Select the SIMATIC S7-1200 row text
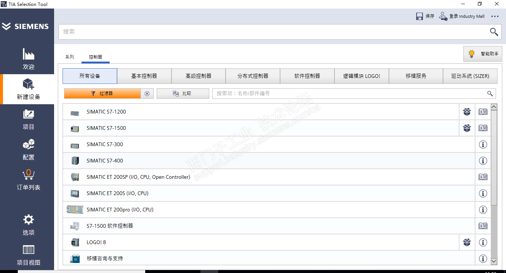This screenshot has height=273, width=506. 106,112
